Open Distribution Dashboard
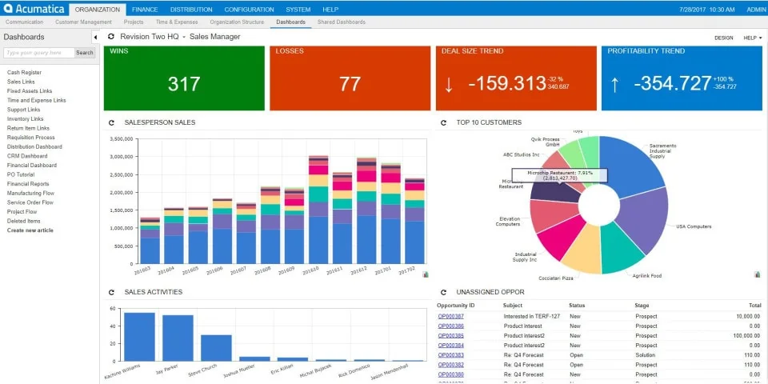The height and width of the screenshot is (384, 768). [x=34, y=147]
